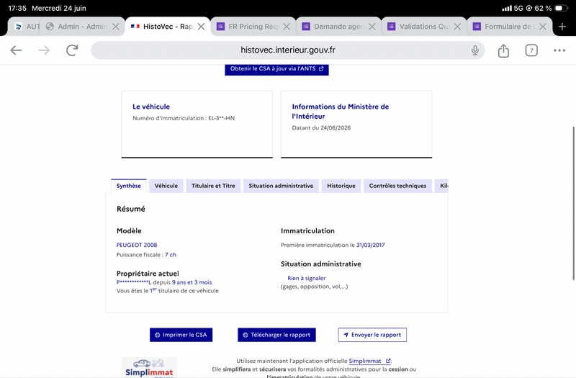Open the share sheet icon
Screen dimensions: 576x378
click(x=503, y=50)
